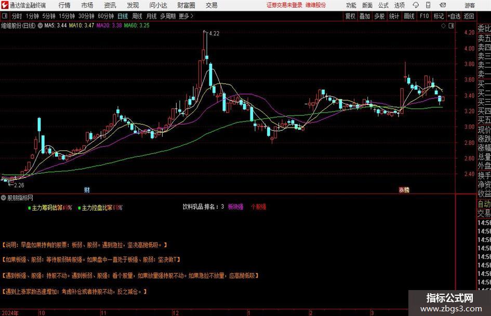The width and height of the screenshot is (491, 316).
Task: Open the 选项 menu
Action: [399, 5]
